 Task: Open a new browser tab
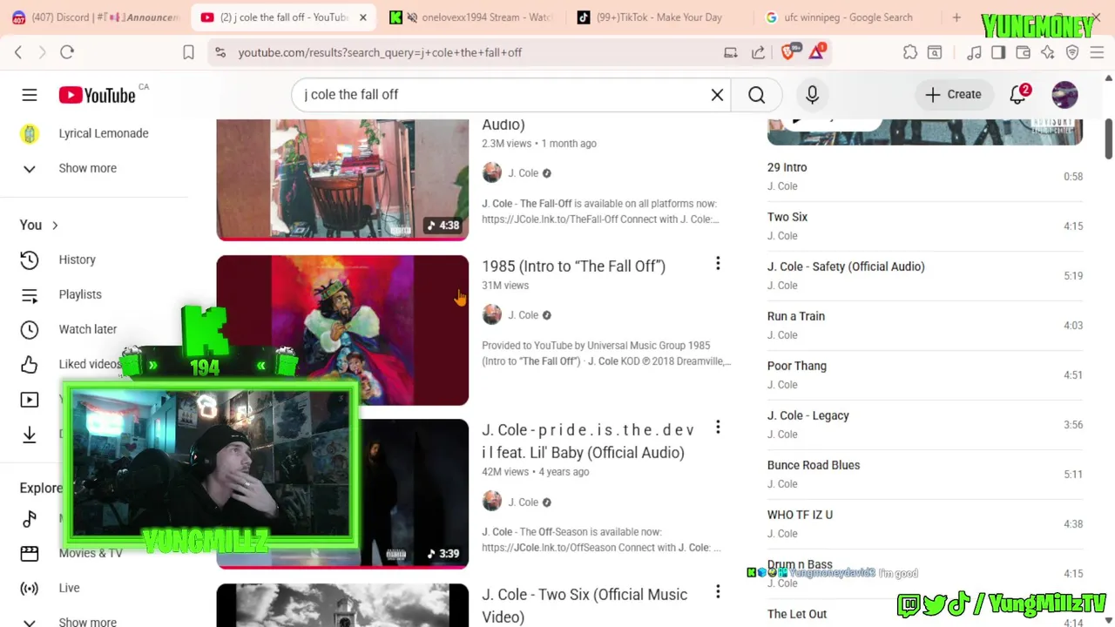tap(956, 17)
